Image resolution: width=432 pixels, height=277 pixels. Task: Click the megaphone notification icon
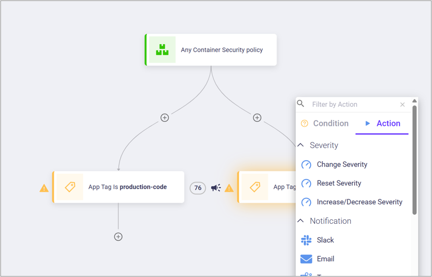tap(216, 187)
